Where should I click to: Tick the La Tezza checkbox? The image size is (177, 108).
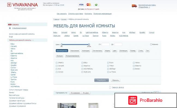(108, 72)
